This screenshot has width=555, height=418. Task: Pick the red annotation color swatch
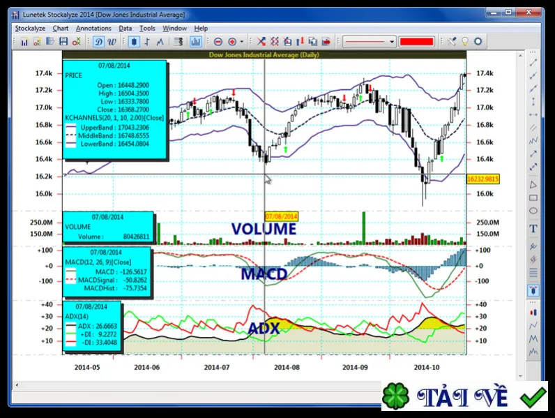(x=416, y=42)
